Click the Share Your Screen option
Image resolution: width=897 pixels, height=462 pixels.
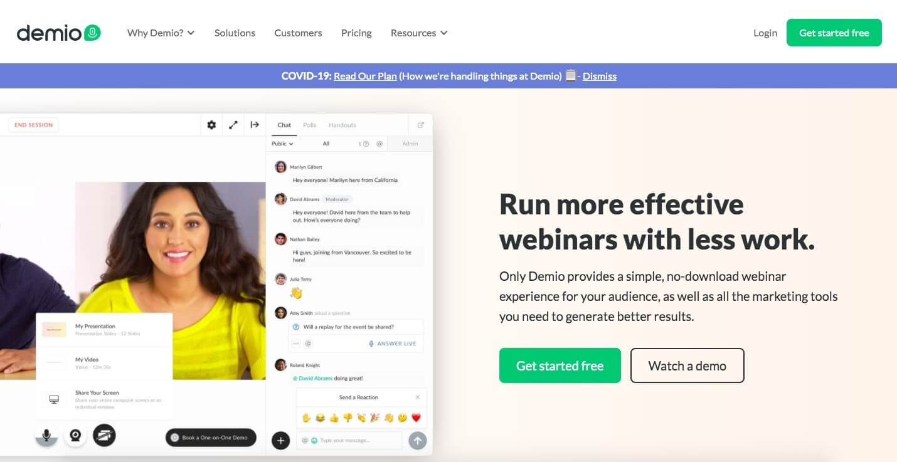(104, 399)
